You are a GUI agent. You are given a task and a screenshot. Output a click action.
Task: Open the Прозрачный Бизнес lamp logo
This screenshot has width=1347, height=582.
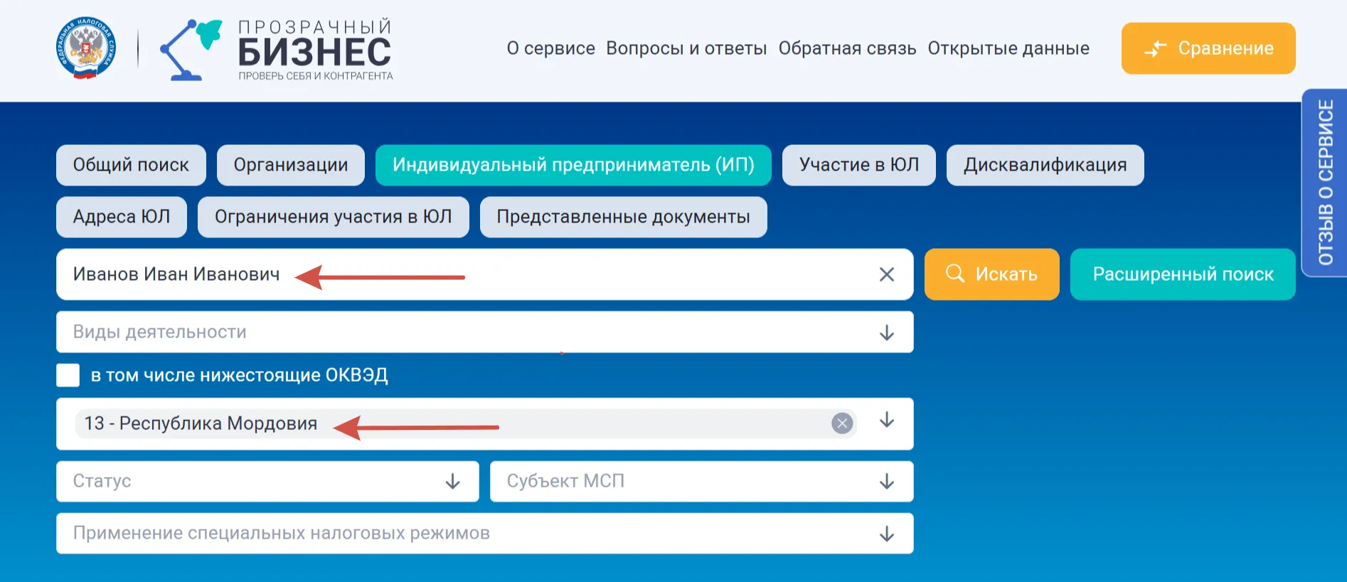click(277, 49)
